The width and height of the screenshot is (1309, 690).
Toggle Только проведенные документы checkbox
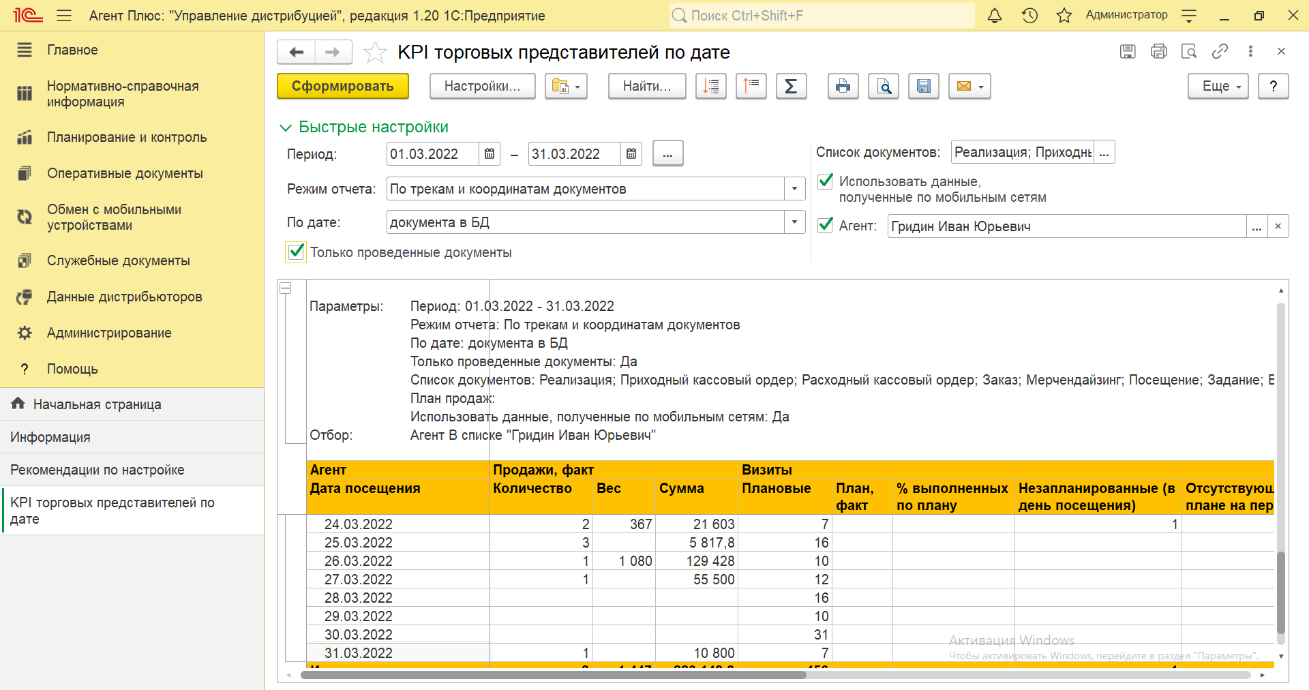pos(296,252)
